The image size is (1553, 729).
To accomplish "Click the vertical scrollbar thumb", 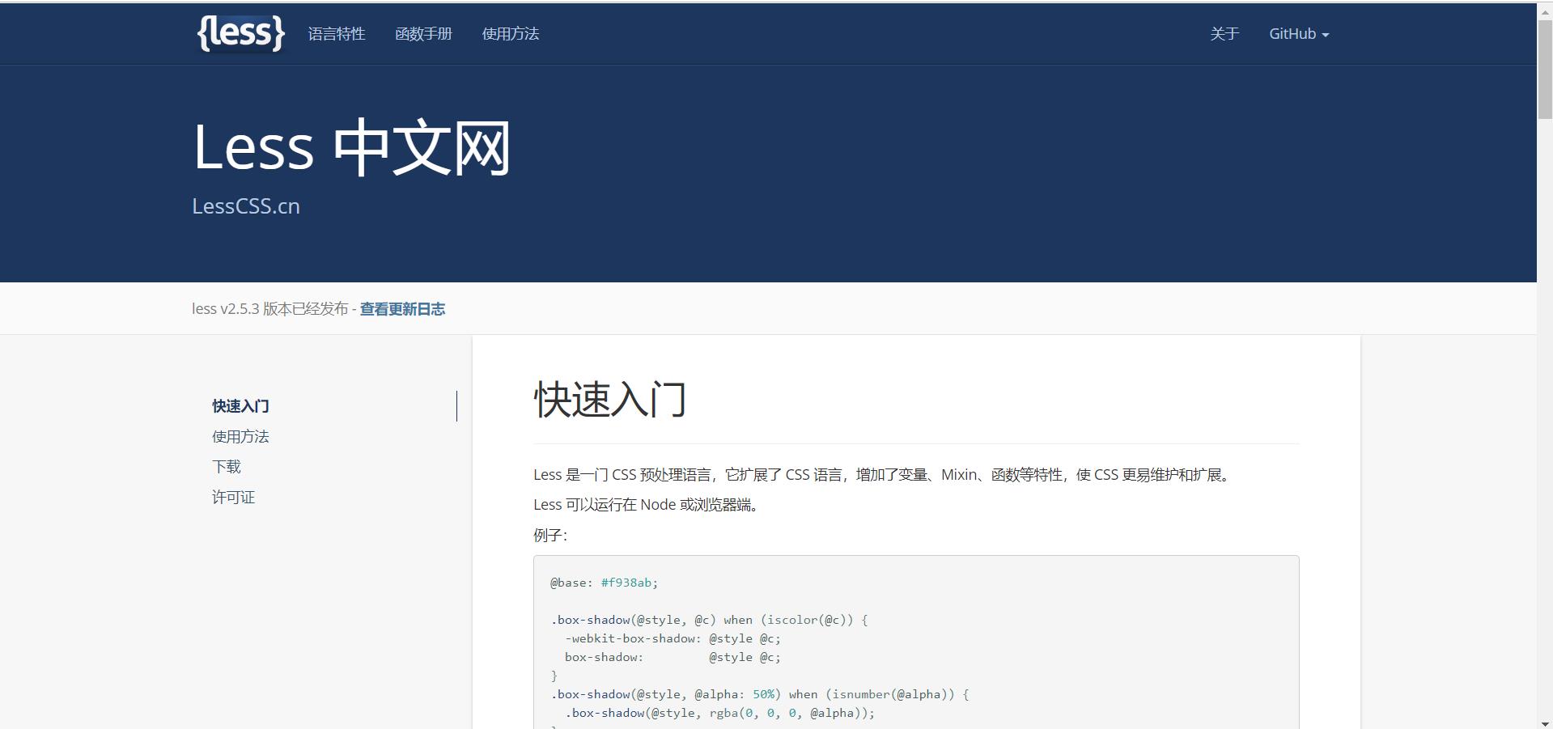I will point(1545,69).
